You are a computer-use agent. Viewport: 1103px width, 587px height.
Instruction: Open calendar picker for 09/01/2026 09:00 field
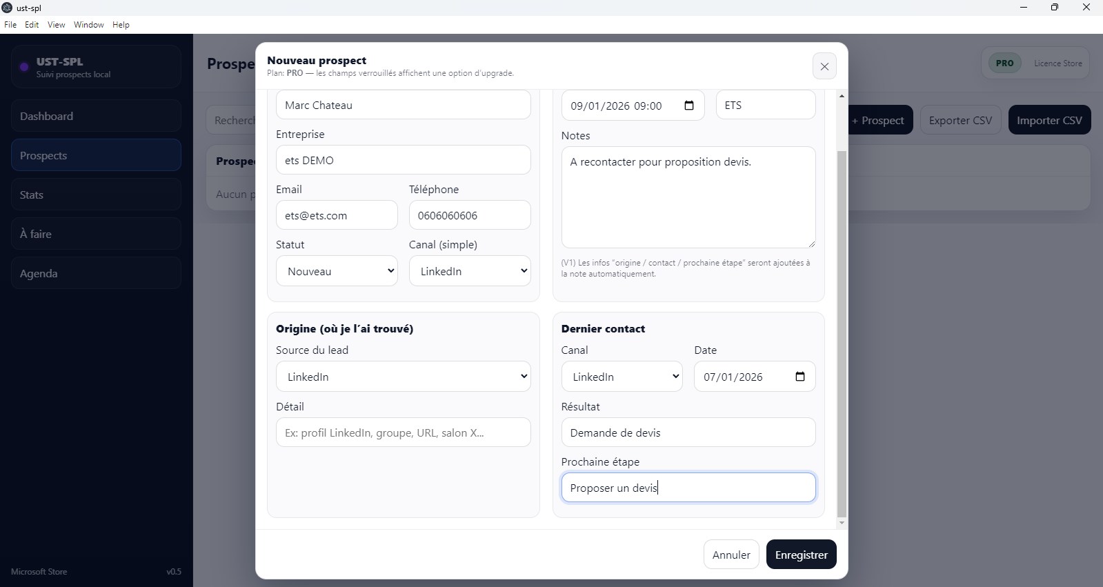688,106
